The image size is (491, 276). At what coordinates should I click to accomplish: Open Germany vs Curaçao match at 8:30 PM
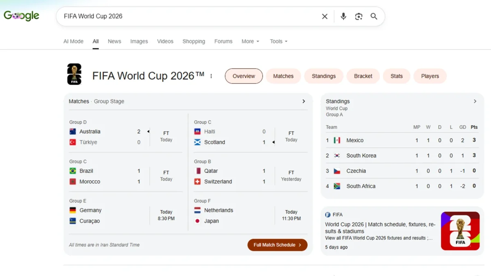[126, 215]
